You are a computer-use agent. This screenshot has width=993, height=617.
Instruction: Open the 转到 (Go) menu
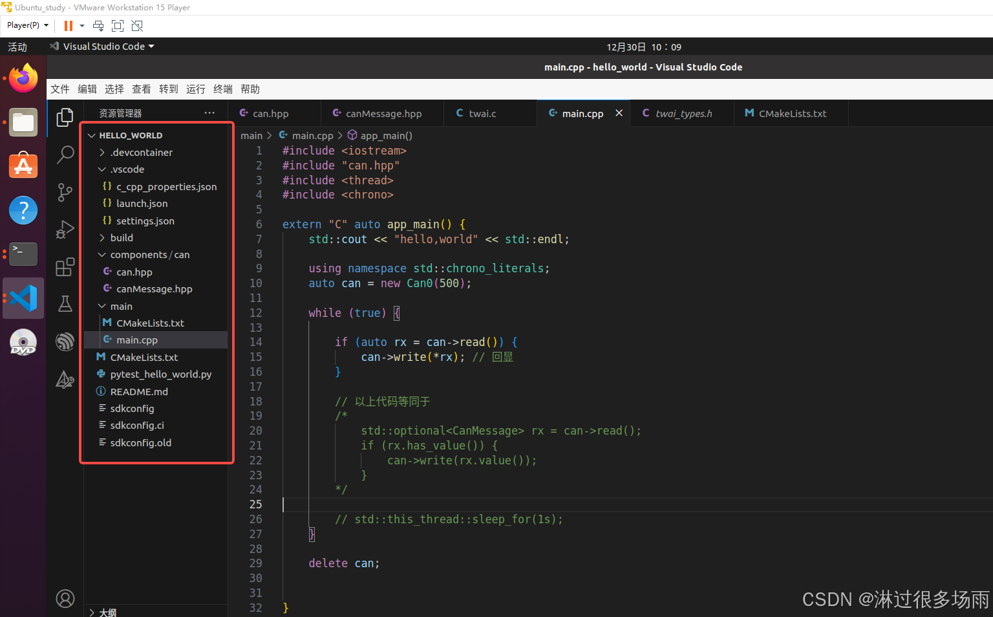point(169,89)
